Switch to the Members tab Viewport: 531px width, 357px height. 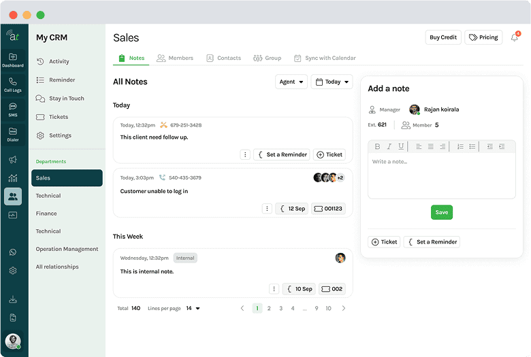click(x=175, y=58)
